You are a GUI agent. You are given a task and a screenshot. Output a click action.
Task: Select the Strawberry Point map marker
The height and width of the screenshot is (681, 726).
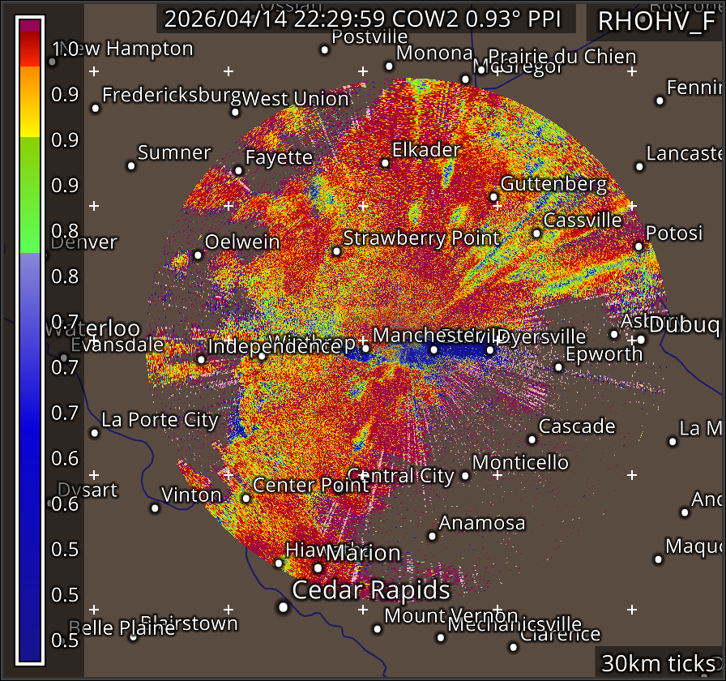pyautogui.click(x=336, y=251)
